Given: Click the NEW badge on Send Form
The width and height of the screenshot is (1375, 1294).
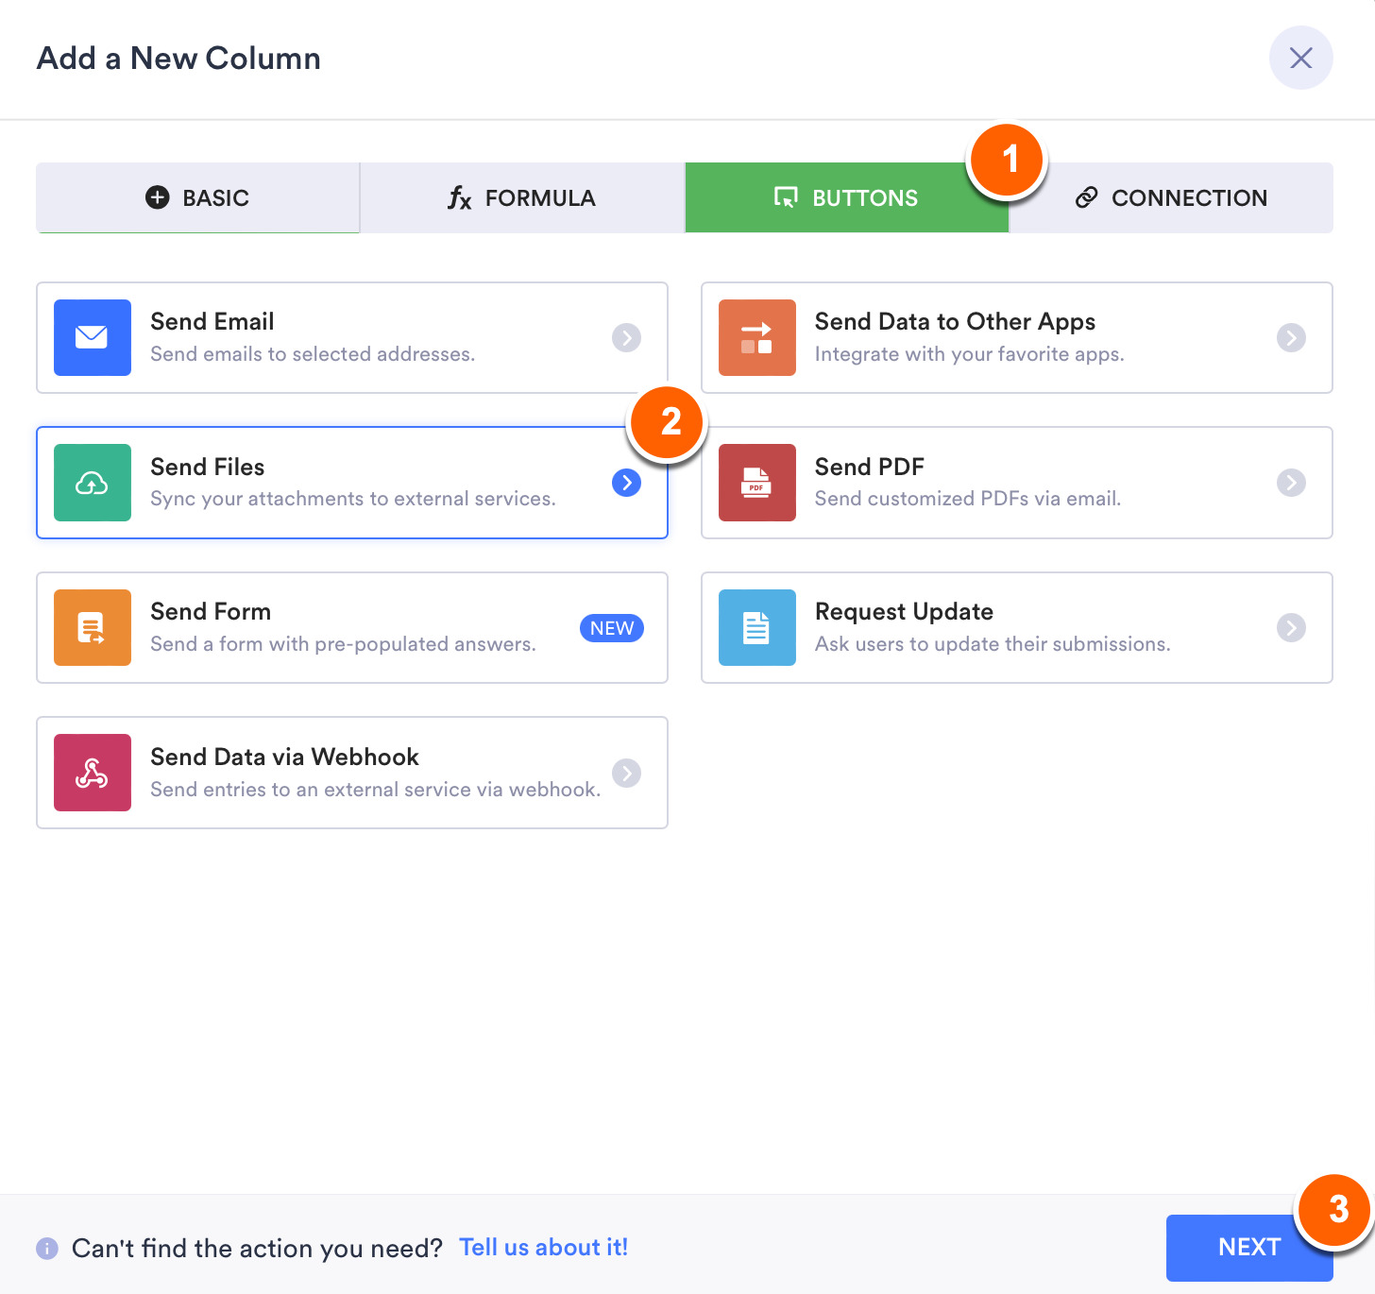Looking at the screenshot, I should point(612,628).
